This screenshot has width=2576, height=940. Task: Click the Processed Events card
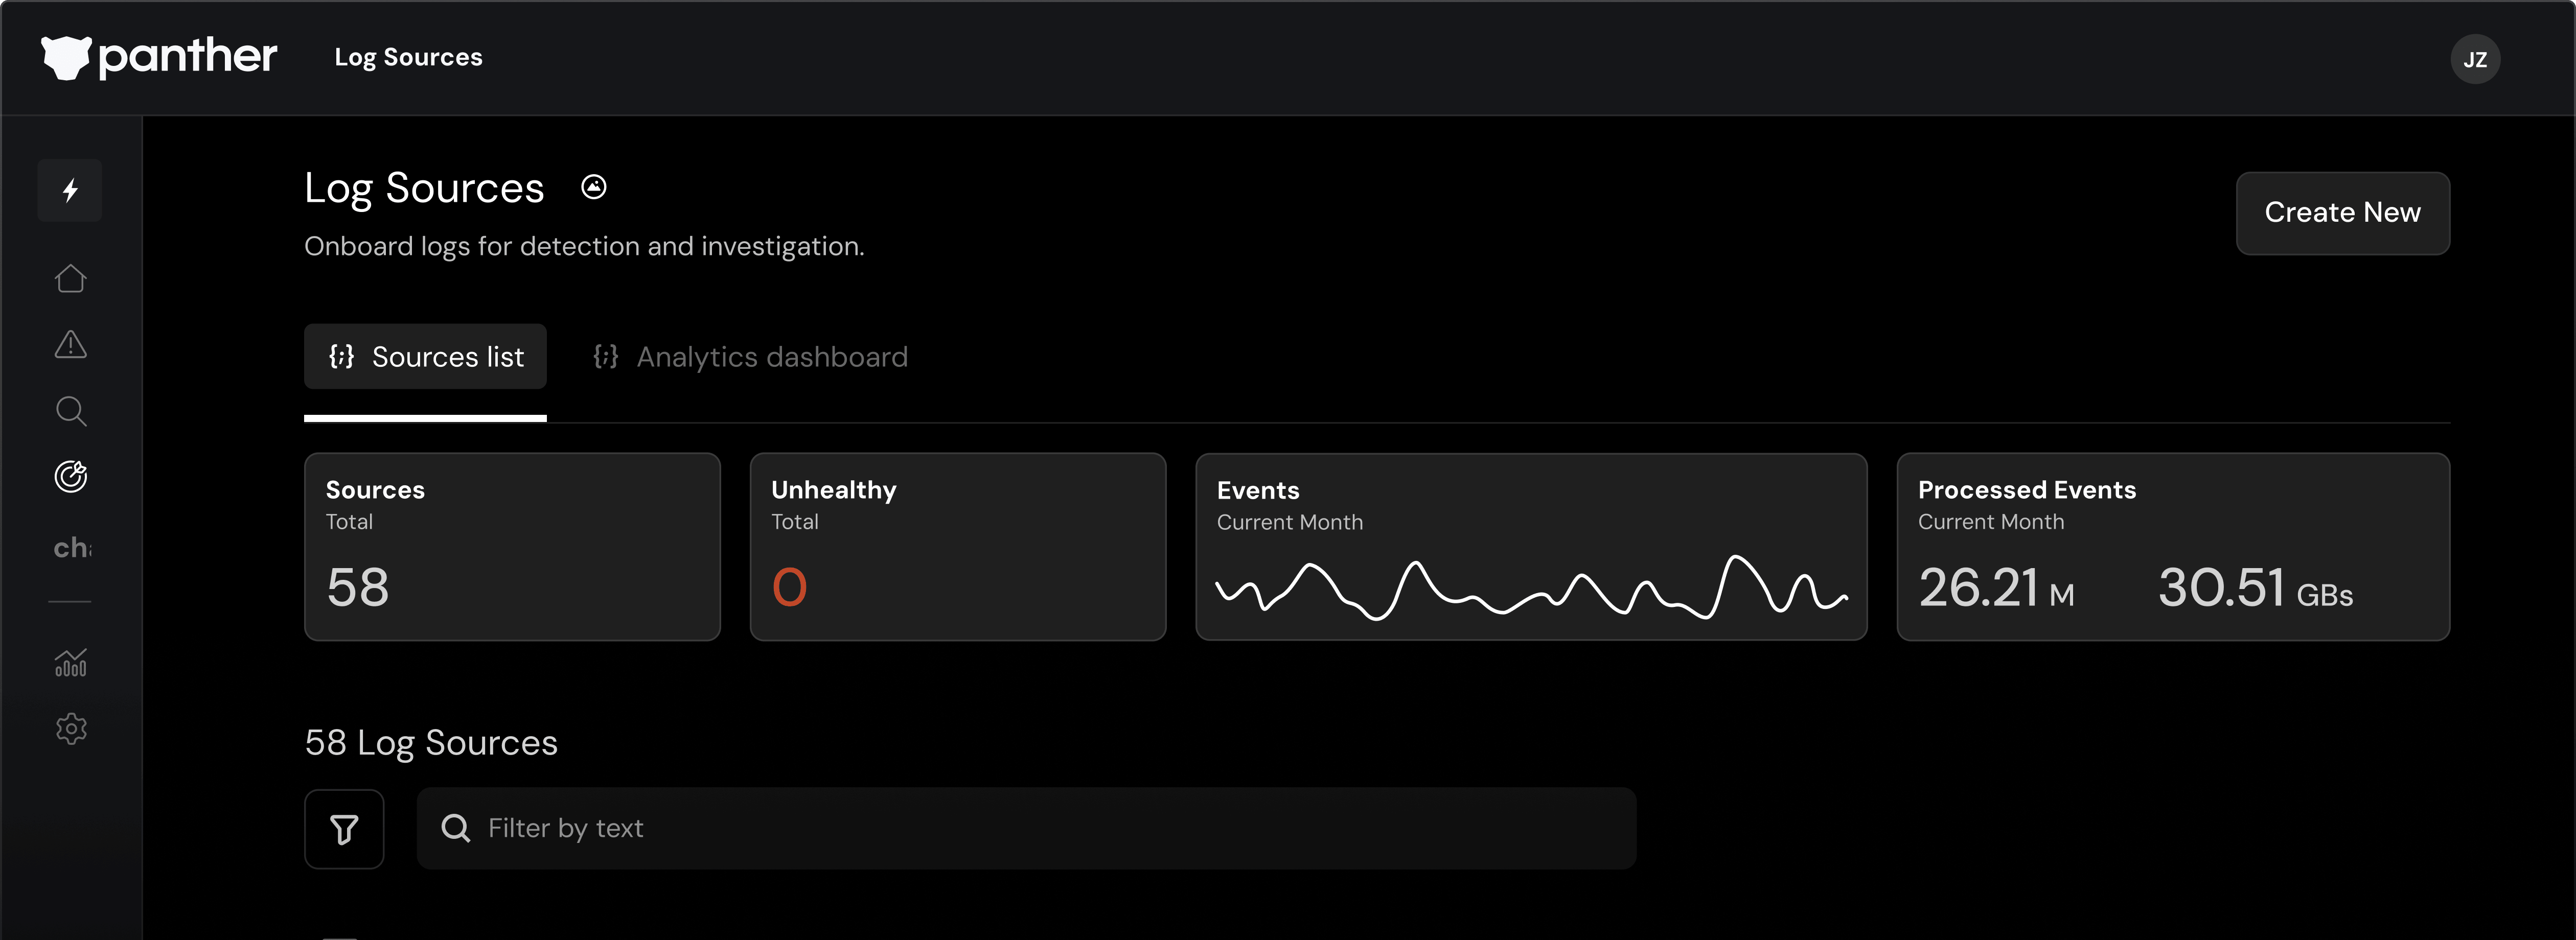point(2172,547)
